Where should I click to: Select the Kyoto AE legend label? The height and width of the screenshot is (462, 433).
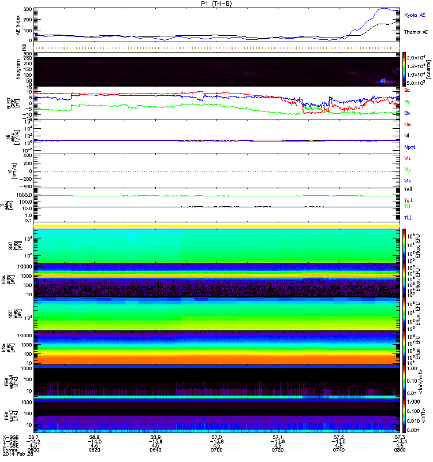pos(415,15)
